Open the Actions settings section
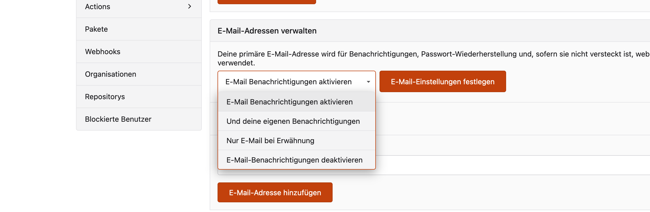The height and width of the screenshot is (212, 650). [x=97, y=7]
